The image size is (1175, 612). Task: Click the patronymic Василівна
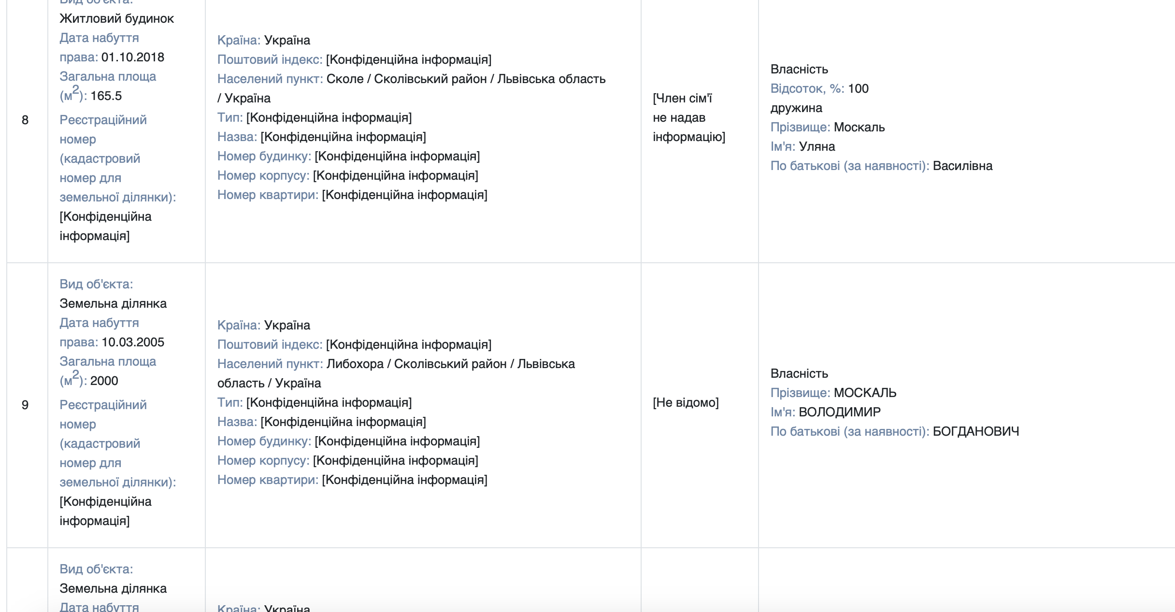point(963,166)
